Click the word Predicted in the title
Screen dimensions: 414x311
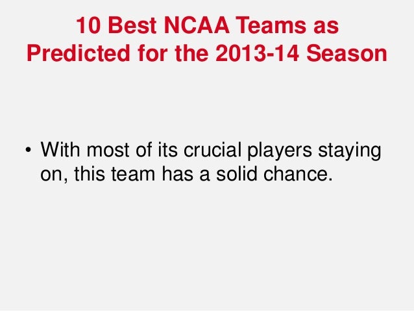(79, 53)
